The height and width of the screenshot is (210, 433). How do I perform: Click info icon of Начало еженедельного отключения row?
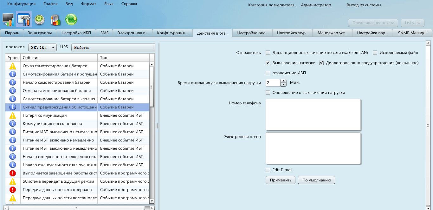13,165
